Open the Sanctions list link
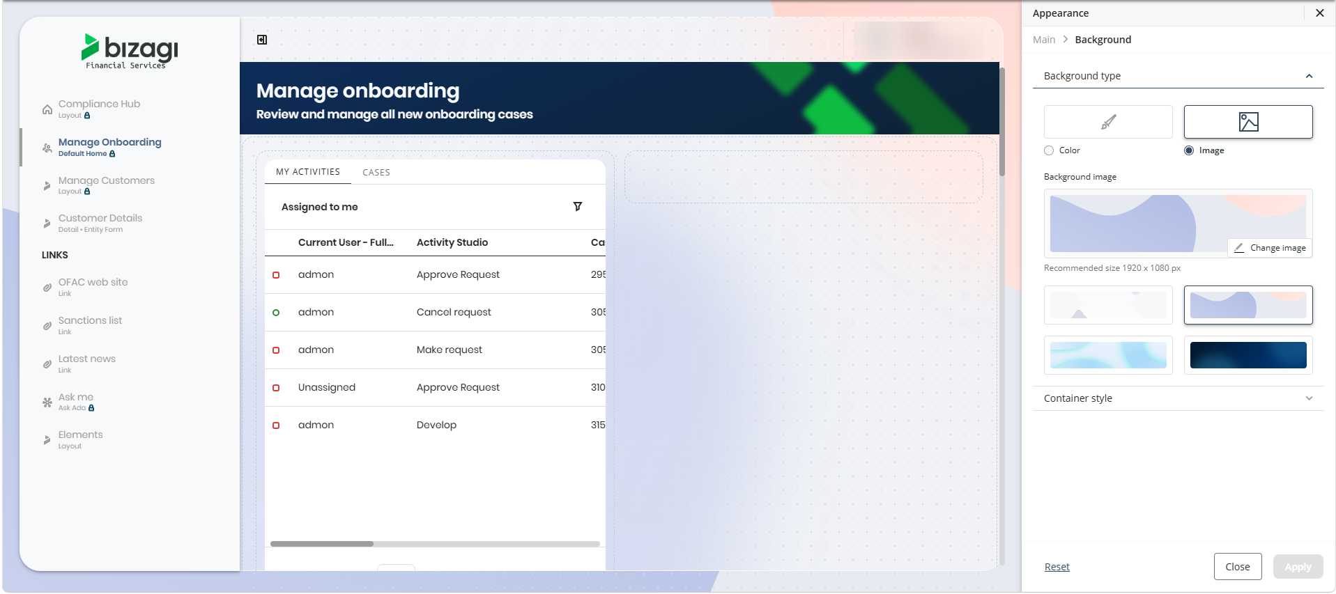Screen dimensions: 1336x594 (x=91, y=325)
